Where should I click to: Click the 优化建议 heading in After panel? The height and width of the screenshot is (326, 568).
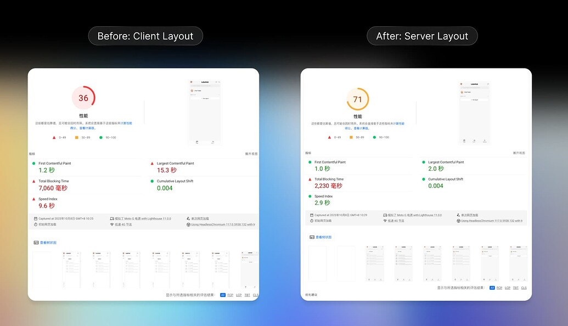pos(311,295)
